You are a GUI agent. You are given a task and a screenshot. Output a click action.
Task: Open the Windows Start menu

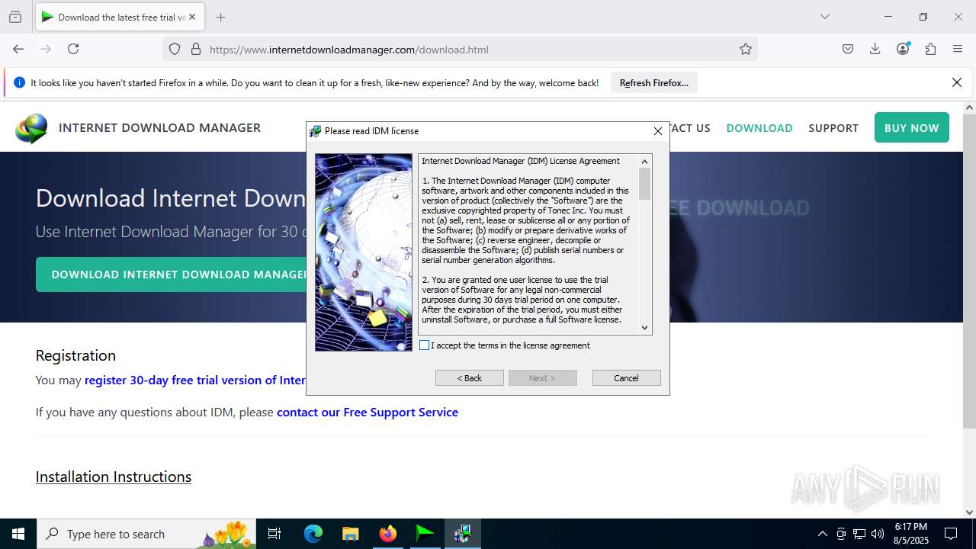18,534
